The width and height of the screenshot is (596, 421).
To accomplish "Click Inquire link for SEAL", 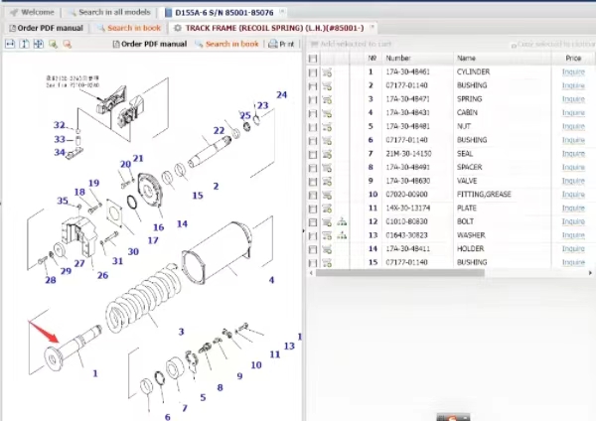I will point(573,154).
